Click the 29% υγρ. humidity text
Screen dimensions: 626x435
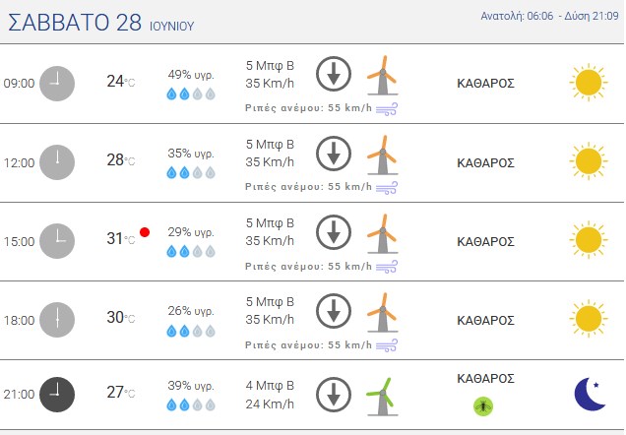coord(191,232)
